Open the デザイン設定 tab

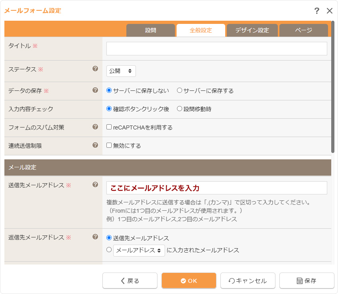pos(252,30)
